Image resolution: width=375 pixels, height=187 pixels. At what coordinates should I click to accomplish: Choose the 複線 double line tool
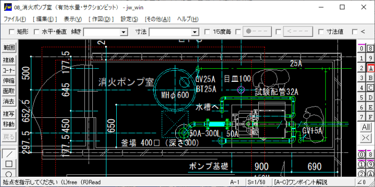[x=9, y=60]
